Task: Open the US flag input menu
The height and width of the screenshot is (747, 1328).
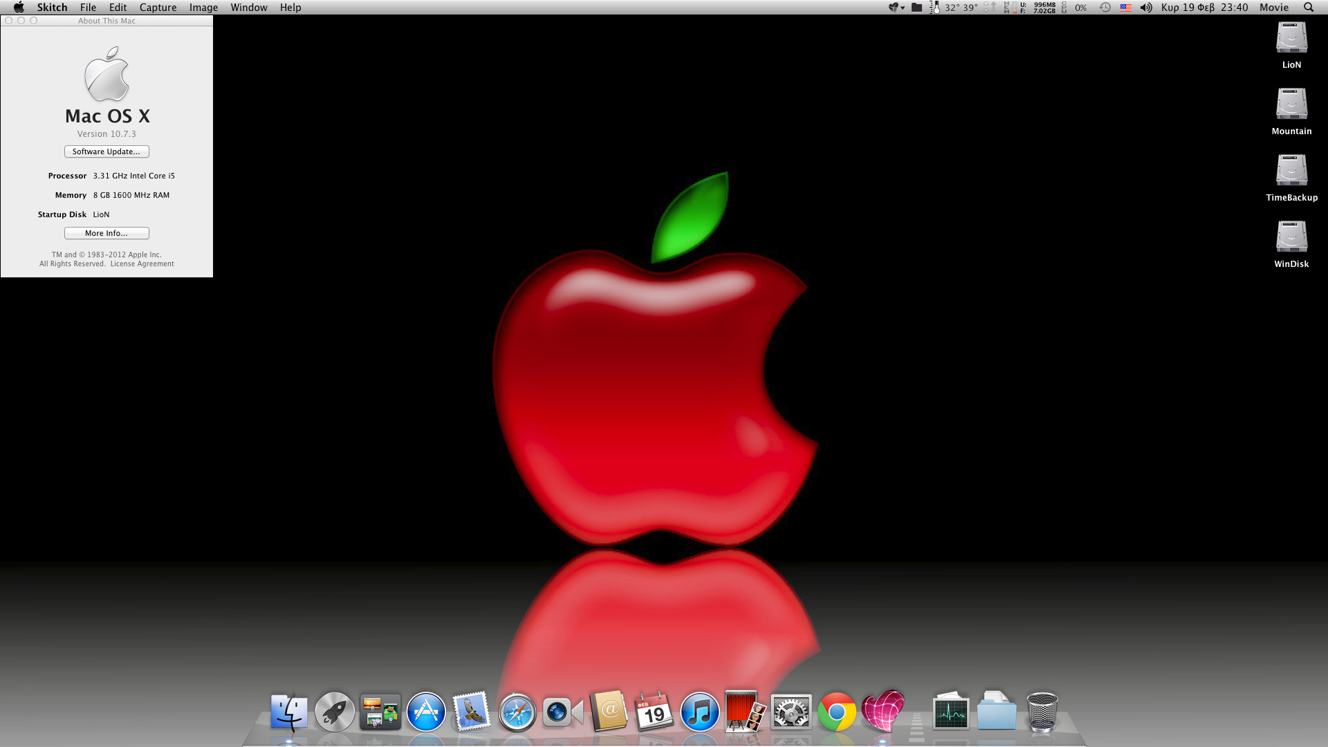Action: coord(1126,8)
